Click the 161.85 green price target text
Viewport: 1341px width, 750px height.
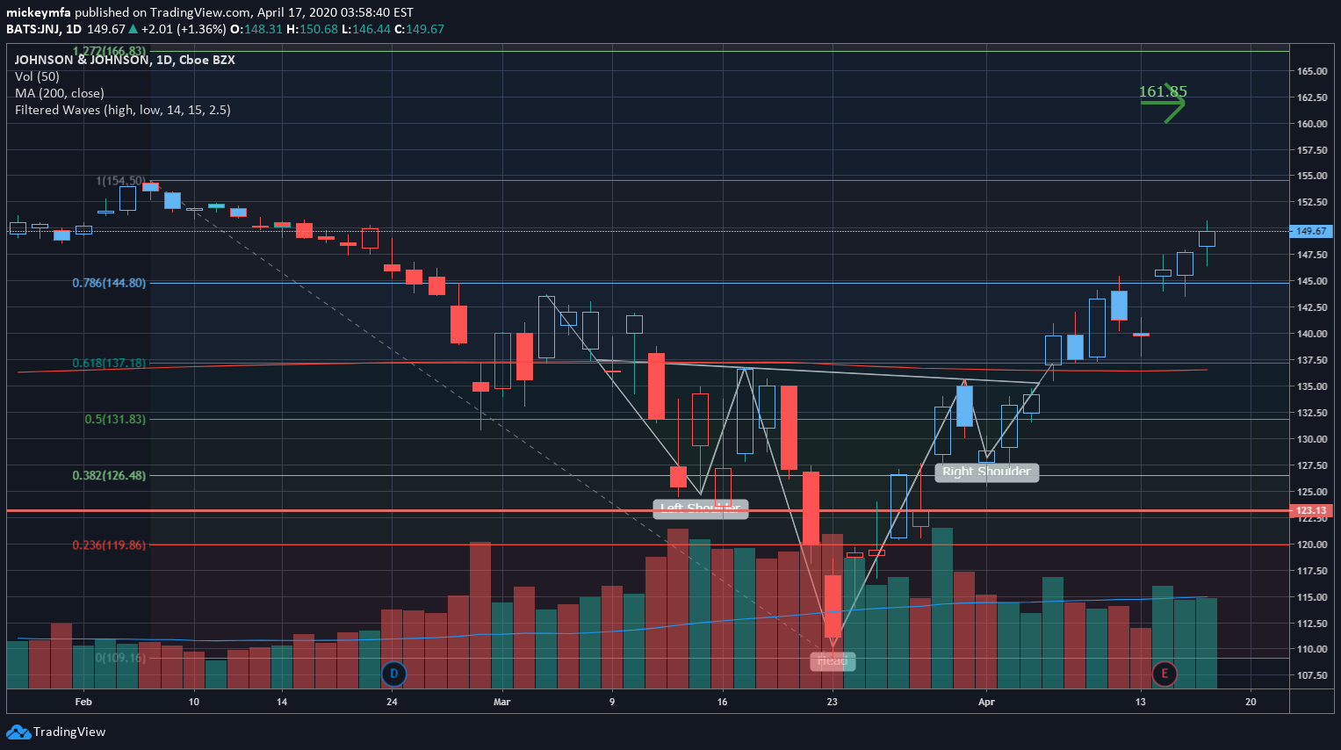[x=1163, y=91]
